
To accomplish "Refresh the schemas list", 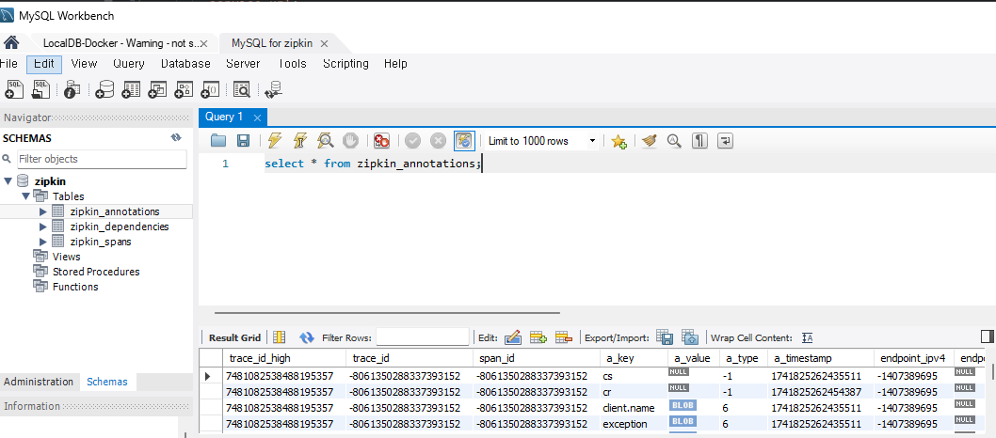I will [176, 137].
